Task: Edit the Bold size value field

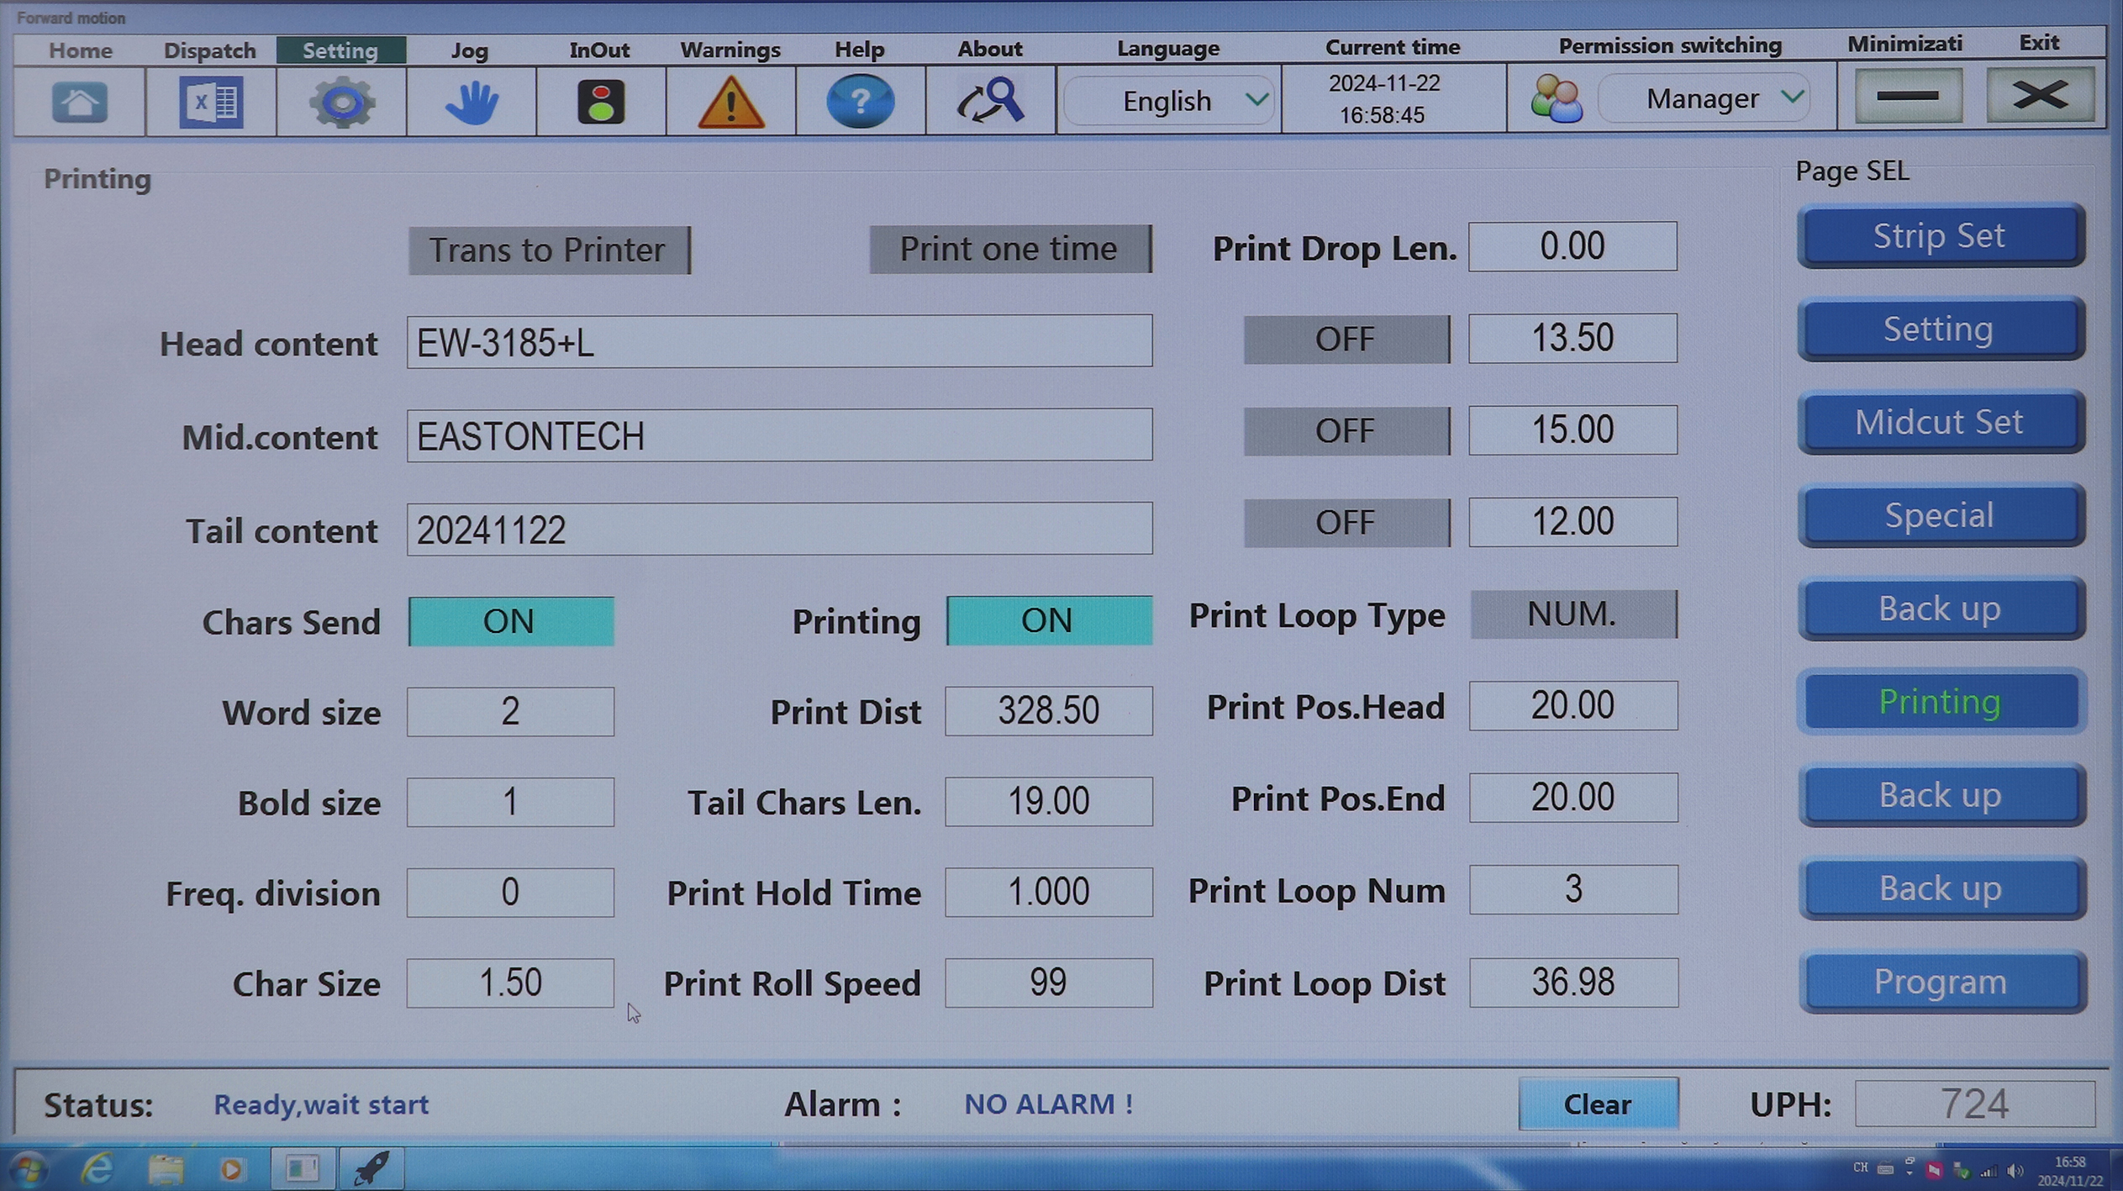Action: (511, 802)
